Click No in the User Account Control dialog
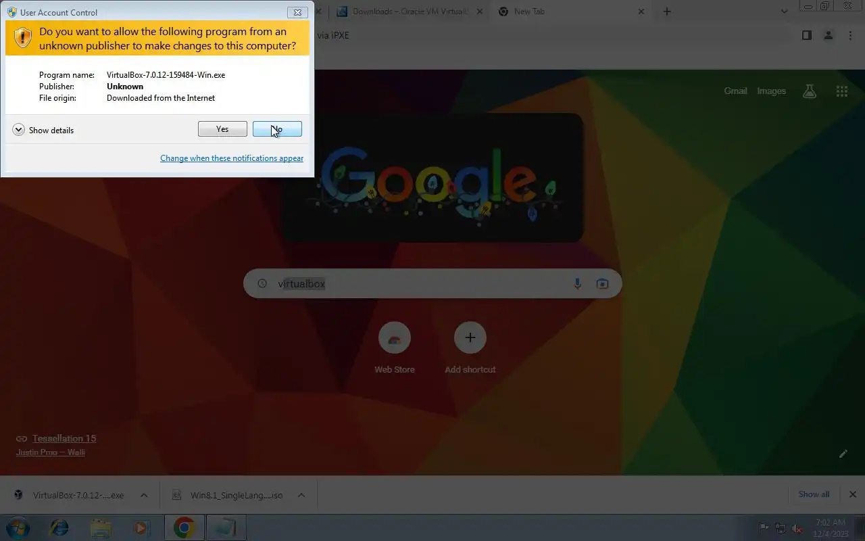The height and width of the screenshot is (541, 865). pyautogui.click(x=277, y=129)
